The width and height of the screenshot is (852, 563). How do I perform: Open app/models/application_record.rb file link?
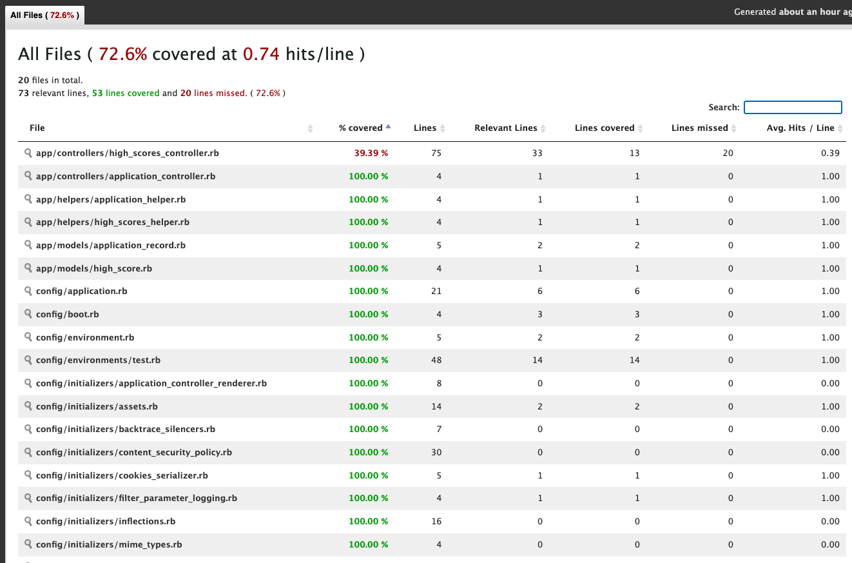pyautogui.click(x=111, y=245)
